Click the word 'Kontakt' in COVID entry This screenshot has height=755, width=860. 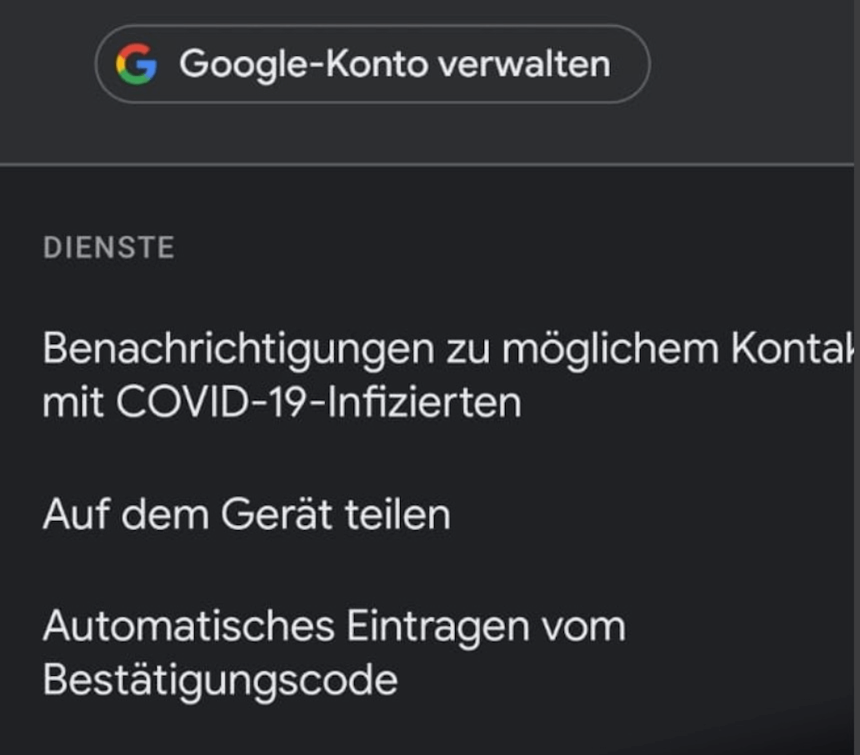(792, 348)
